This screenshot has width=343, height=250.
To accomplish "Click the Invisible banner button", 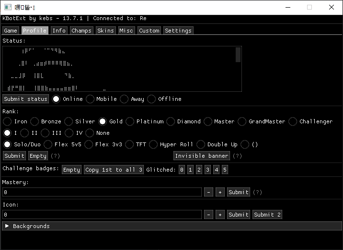I will click(202, 156).
